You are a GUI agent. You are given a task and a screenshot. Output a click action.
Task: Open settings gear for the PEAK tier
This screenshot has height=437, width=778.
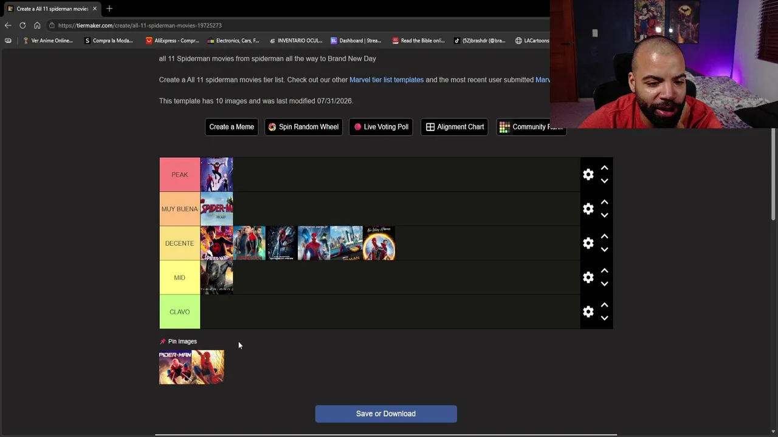(588, 175)
